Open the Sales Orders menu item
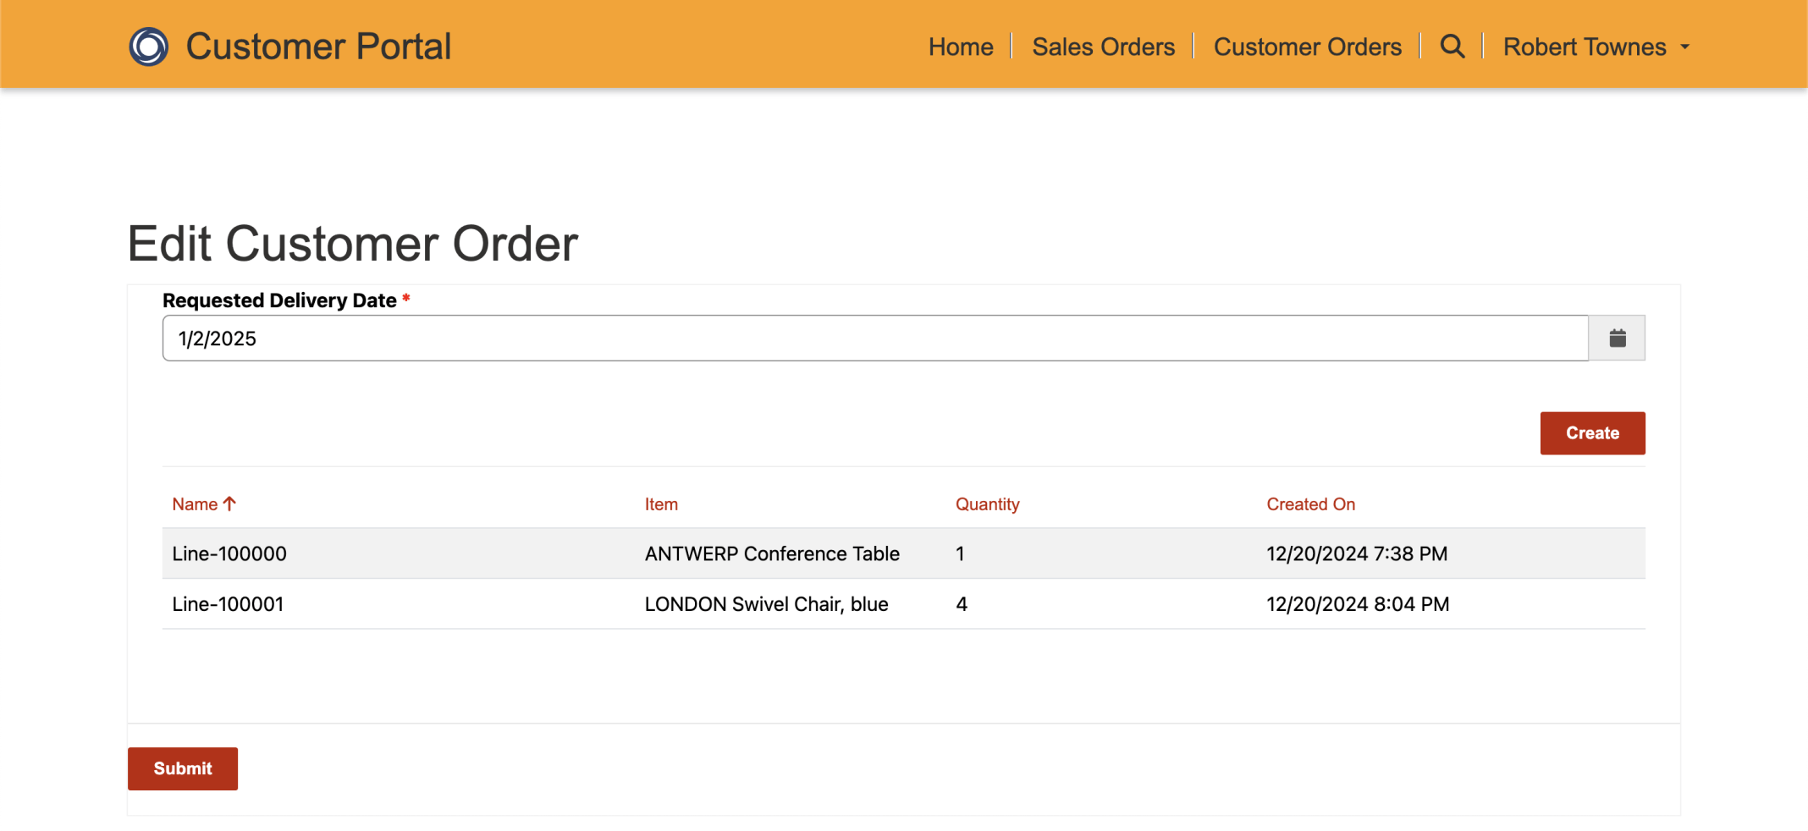The height and width of the screenshot is (831, 1808). click(x=1103, y=47)
